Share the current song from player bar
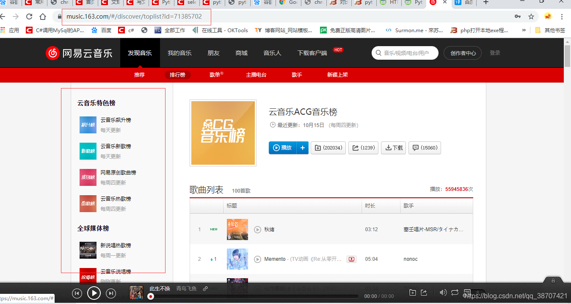This screenshot has width=571, height=304. tap(424, 293)
